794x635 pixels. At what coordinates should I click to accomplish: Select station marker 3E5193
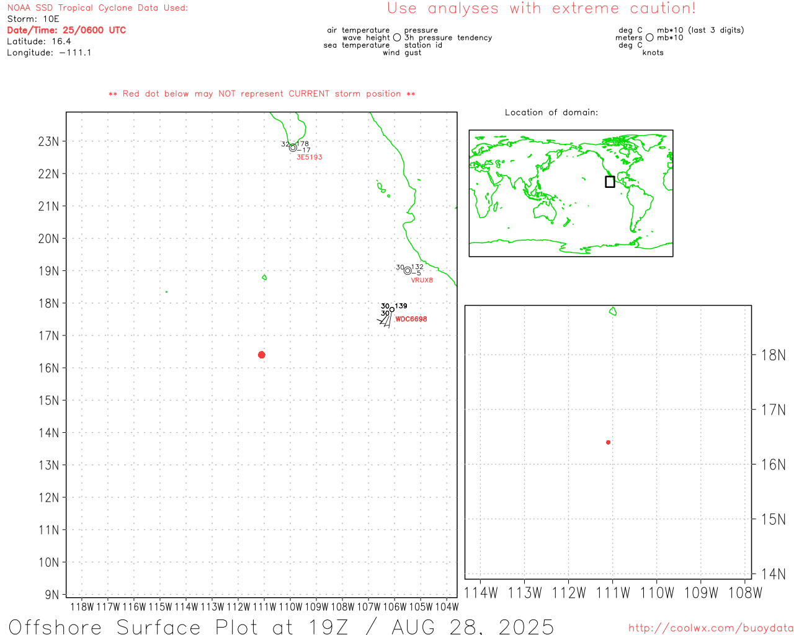(293, 148)
